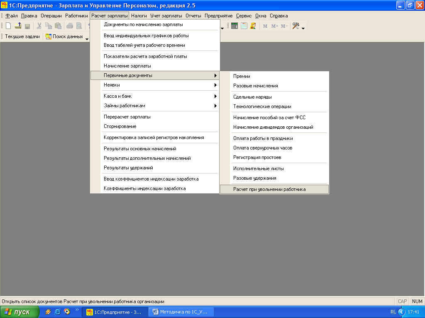Select Сдельные наряды entry
Image resolution: width=425 pixels, height=318 pixels.
point(274,97)
